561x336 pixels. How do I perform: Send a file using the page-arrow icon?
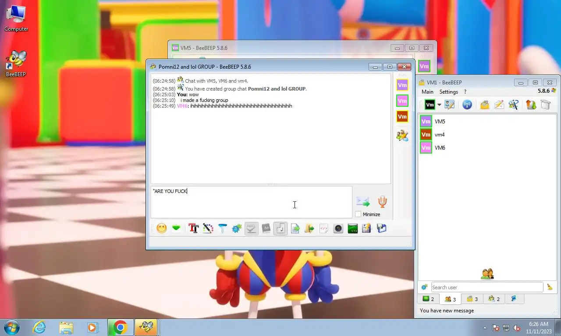tap(295, 228)
